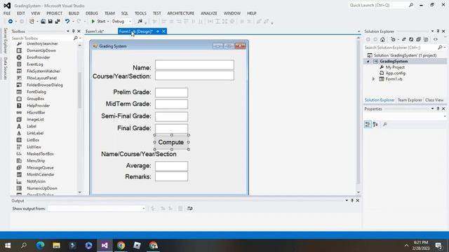449x252 pixels.
Task: Select the Remarks textbox on the form
Action: (x=171, y=176)
